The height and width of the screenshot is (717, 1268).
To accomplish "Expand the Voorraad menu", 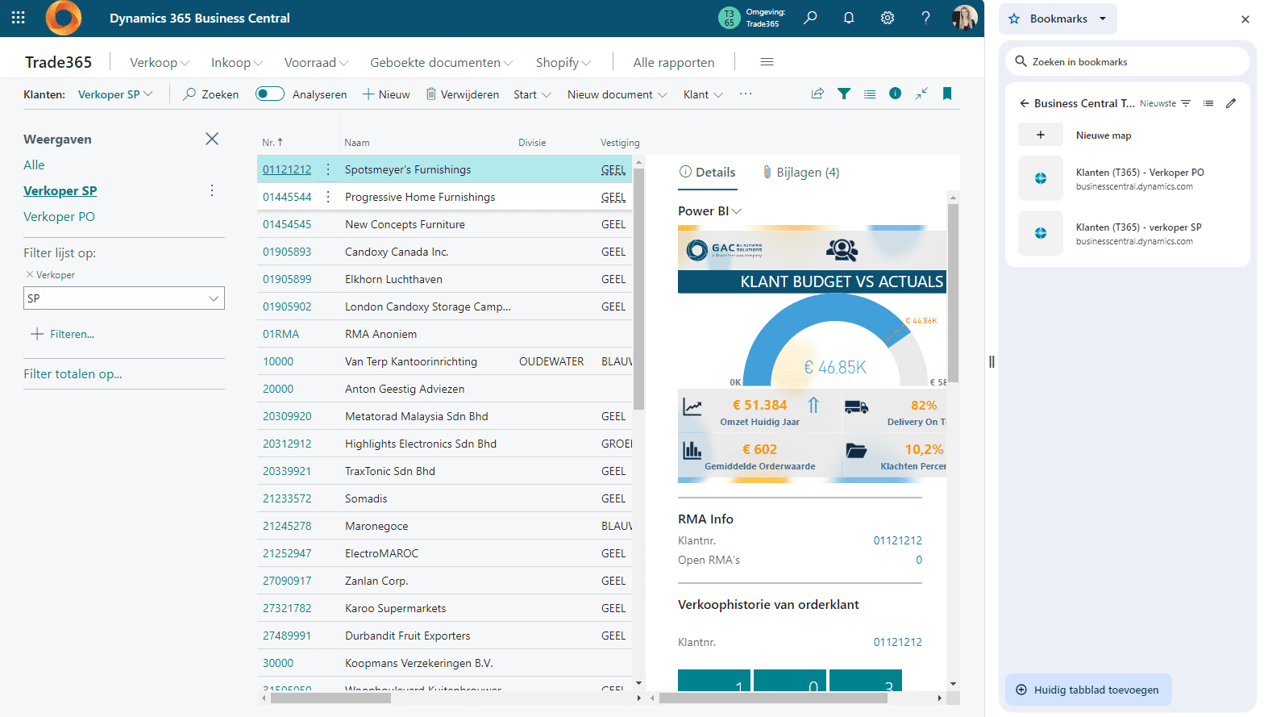I will coord(316,62).
